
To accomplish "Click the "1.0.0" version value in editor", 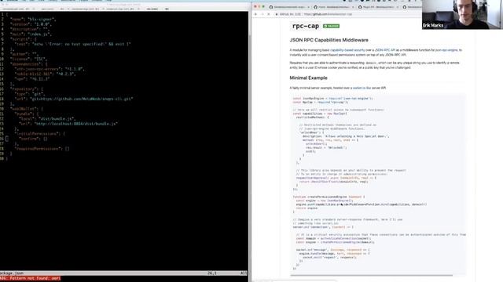I will click(x=43, y=24).
